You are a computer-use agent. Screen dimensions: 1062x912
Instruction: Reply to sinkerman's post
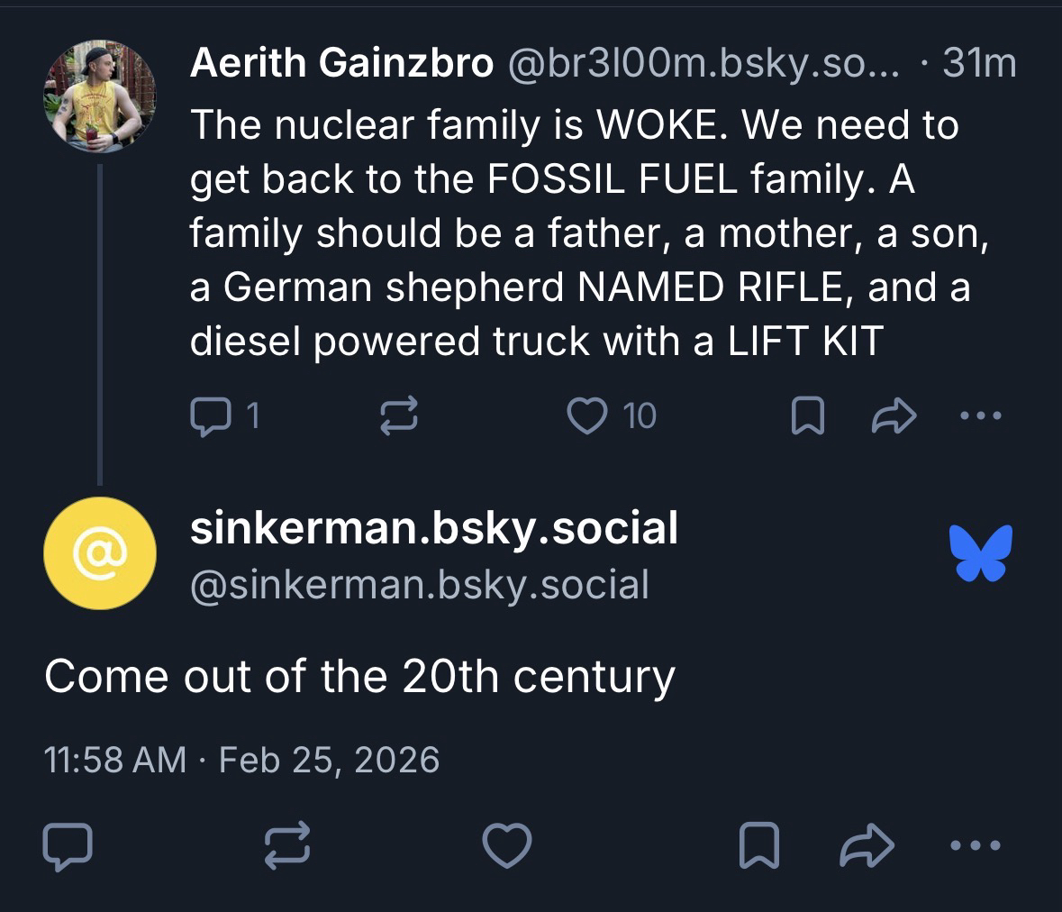pyautogui.click(x=68, y=846)
